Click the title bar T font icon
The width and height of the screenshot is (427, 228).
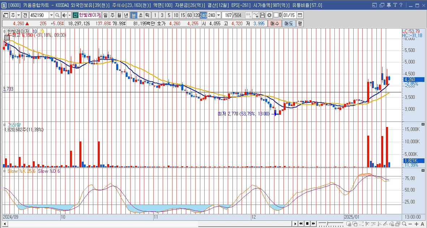(x=394, y=5)
